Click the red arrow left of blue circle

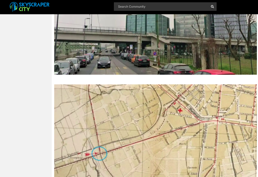click(x=87, y=154)
